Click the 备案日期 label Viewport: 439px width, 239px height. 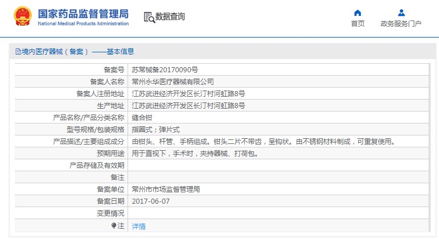[x=110, y=201]
